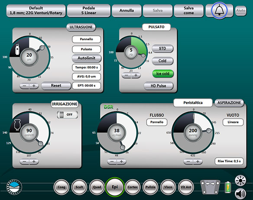Click the alarm bell icon
Image resolution: width=253 pixels, height=200 pixels.
pos(219,10)
